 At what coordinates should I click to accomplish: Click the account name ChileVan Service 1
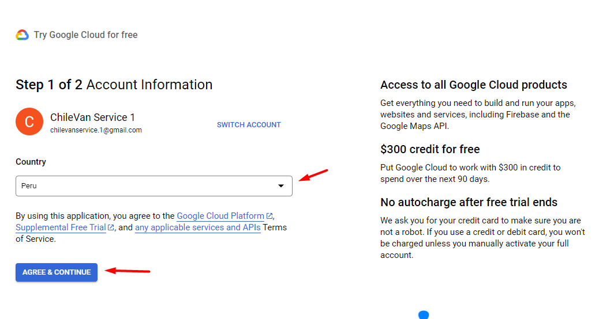pos(92,117)
